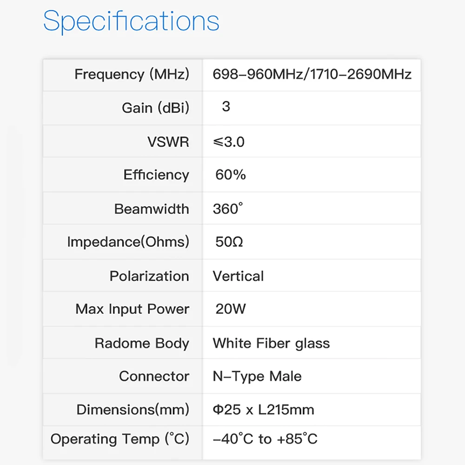Click the Vertical polarization value
Screen dimensions: 465x465
[238, 276]
